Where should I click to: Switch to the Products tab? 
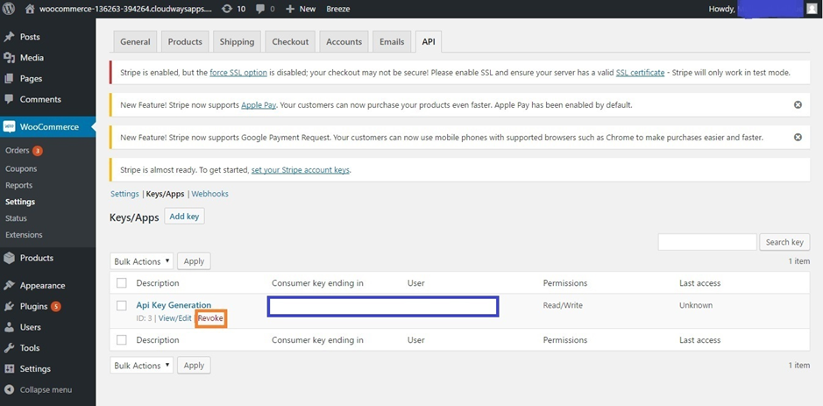click(185, 41)
